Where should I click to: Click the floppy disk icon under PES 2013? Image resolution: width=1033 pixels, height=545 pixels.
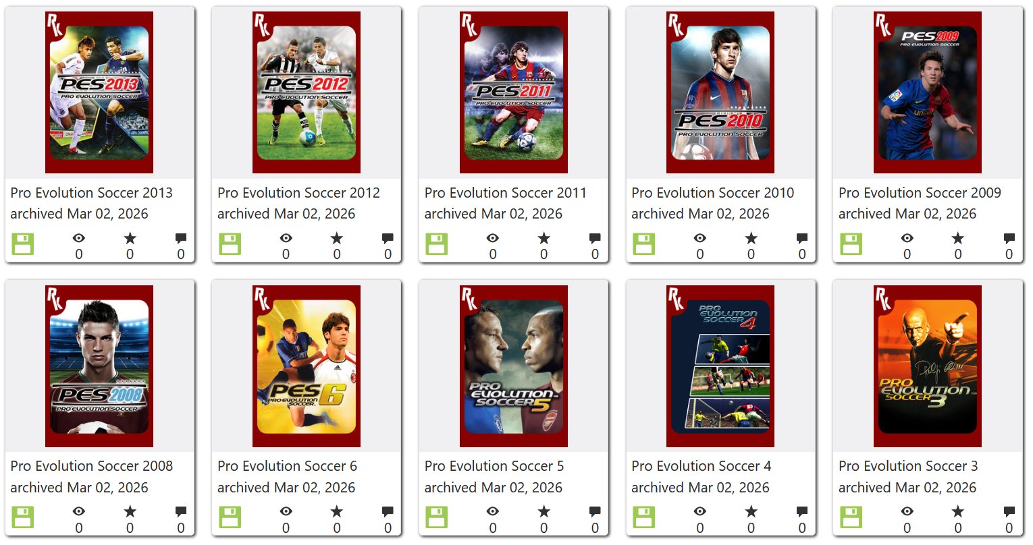pyautogui.click(x=23, y=244)
